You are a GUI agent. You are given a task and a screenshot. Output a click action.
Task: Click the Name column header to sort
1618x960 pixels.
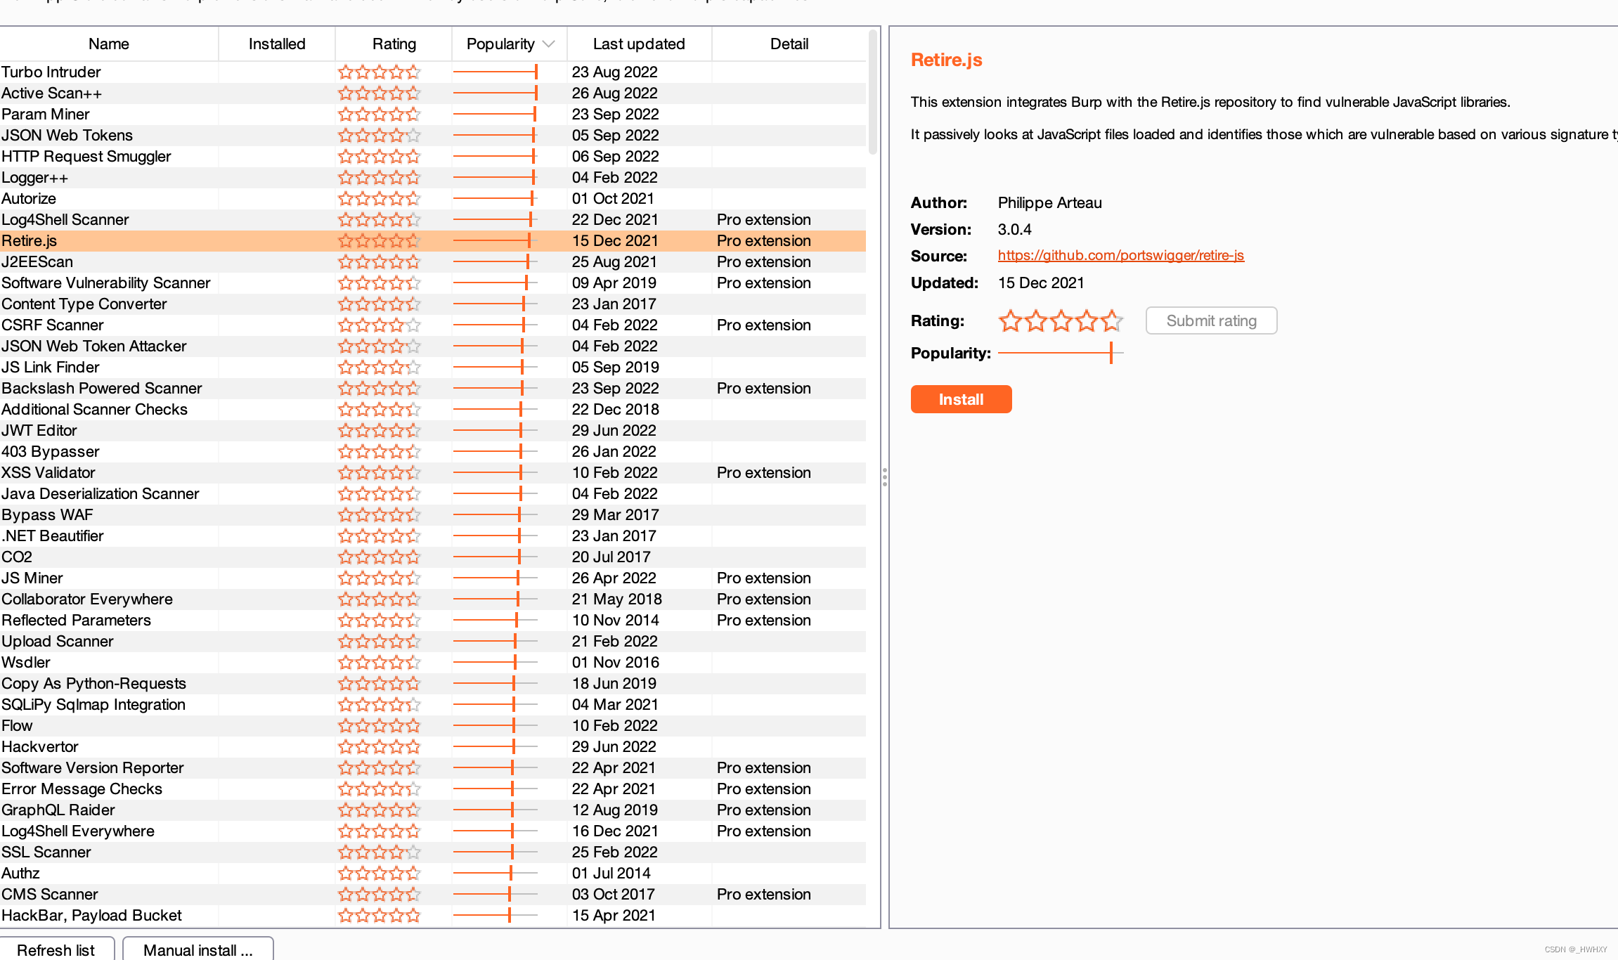pyautogui.click(x=108, y=44)
